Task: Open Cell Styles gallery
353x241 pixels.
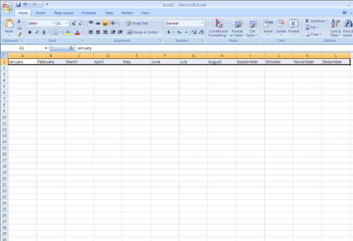Action: (252, 28)
